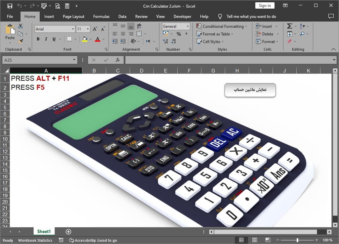
Task: Switch to Page Layout view
Action: (255, 240)
